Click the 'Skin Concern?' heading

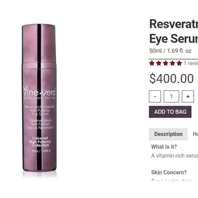pyautogui.click(x=169, y=172)
